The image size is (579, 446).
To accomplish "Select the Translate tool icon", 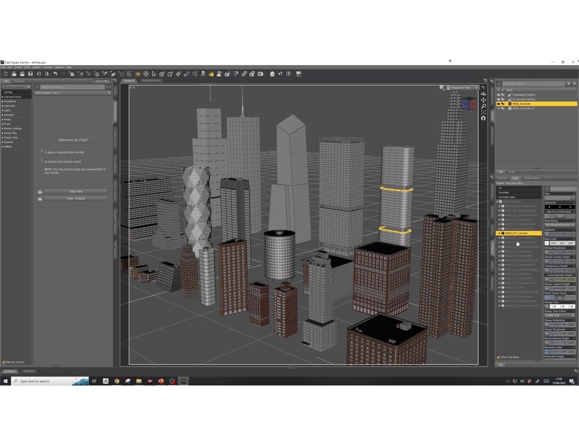I will point(178,74).
